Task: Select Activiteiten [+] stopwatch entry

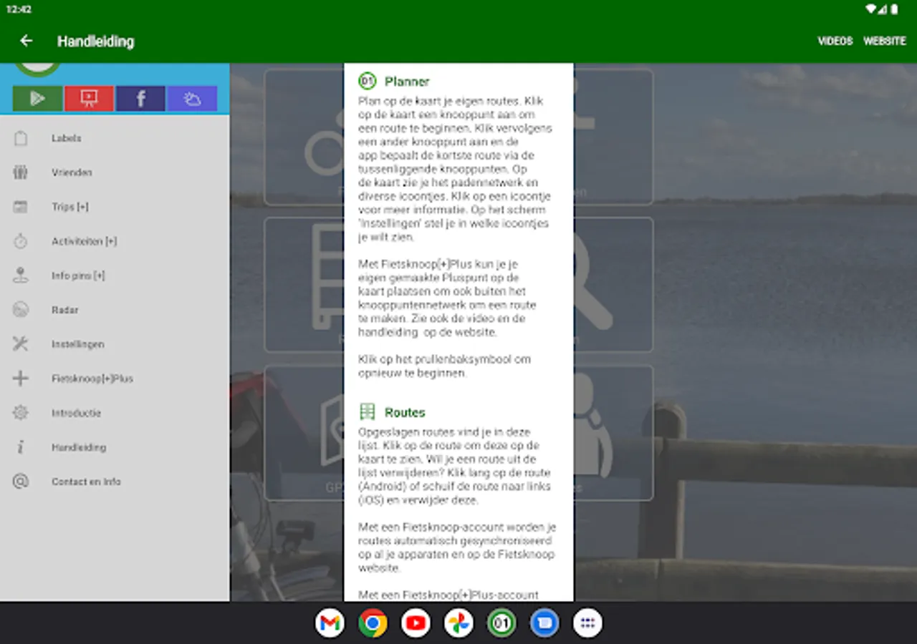Action: [x=115, y=241]
